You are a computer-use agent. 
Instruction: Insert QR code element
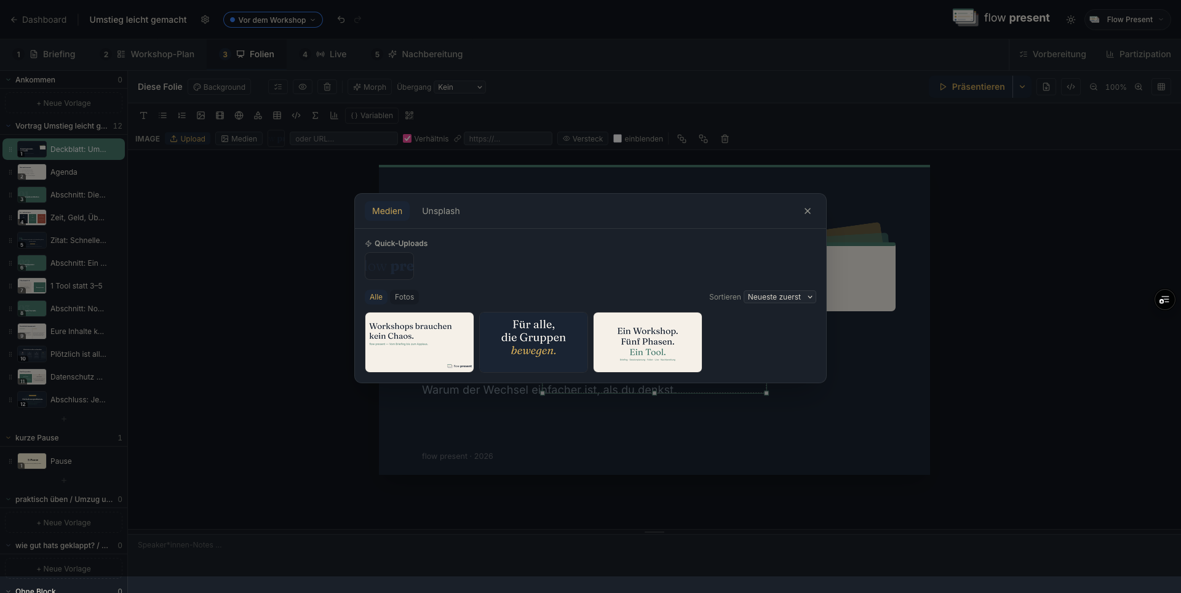click(409, 116)
